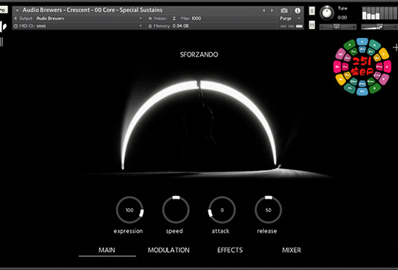398x270 pixels.
Task: Click the plus icon at right edge
Action: (396, 48)
